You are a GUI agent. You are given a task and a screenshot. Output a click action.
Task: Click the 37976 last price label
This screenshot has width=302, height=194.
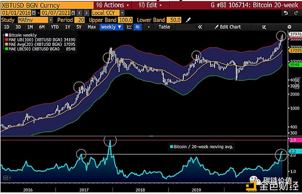coord(295,34)
